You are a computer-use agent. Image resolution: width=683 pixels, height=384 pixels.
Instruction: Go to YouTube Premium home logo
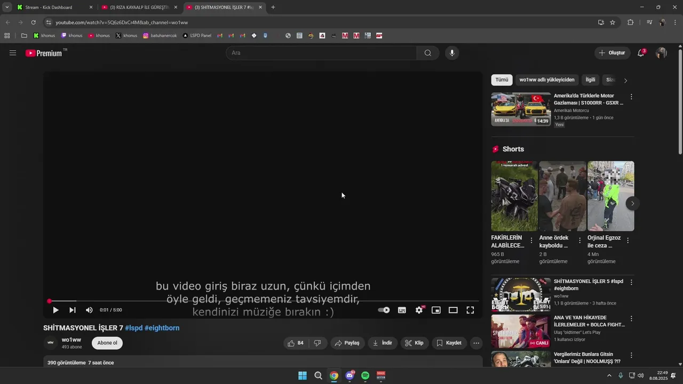(44, 53)
